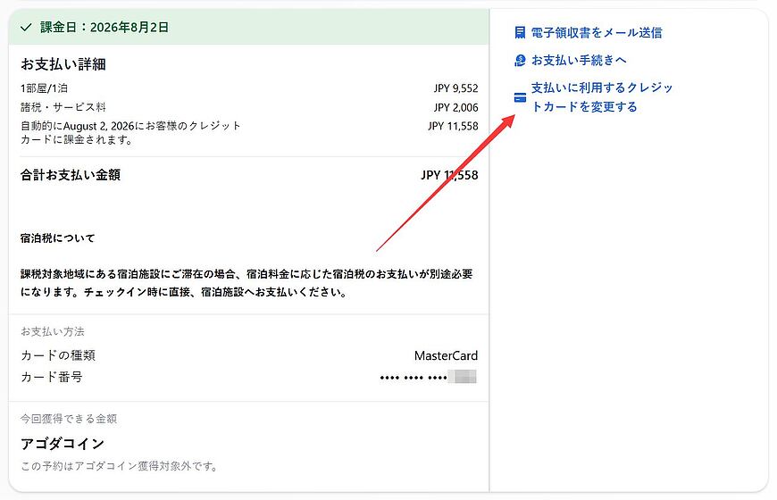Click the アゴダコイン heading
The height and width of the screenshot is (500, 777).
(x=62, y=444)
